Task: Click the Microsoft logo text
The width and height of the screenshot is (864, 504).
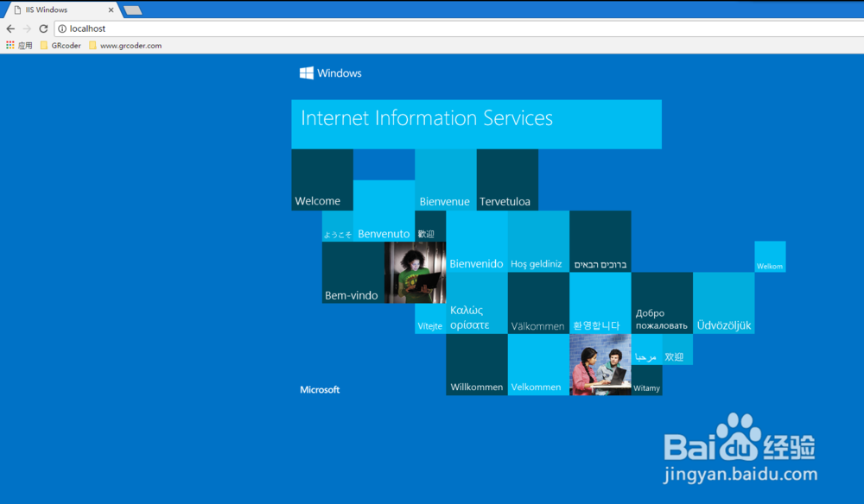Action: pos(320,389)
